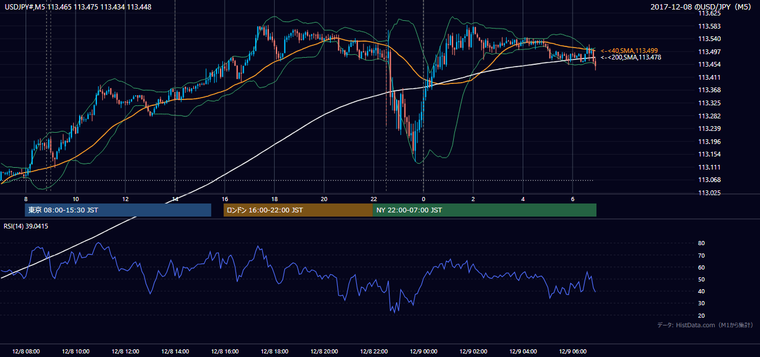Click the 12/8 10:00 date axis label
The height and width of the screenshot is (357, 760).
[76, 352]
